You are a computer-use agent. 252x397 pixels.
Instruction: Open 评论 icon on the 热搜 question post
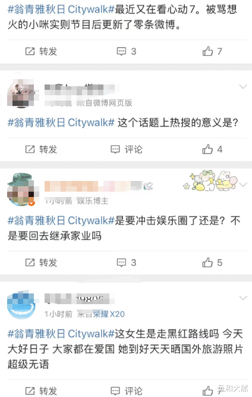click(x=115, y=149)
